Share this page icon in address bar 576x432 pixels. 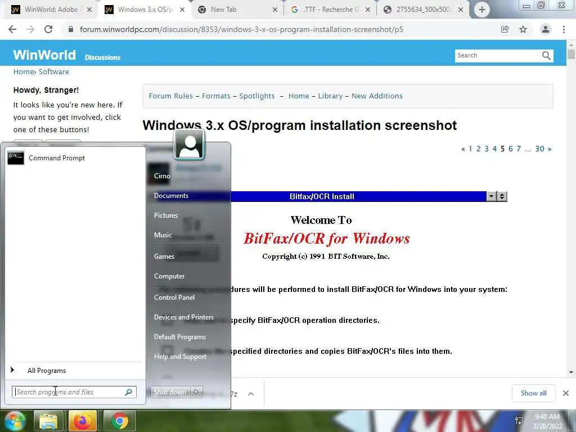pyautogui.click(x=505, y=29)
